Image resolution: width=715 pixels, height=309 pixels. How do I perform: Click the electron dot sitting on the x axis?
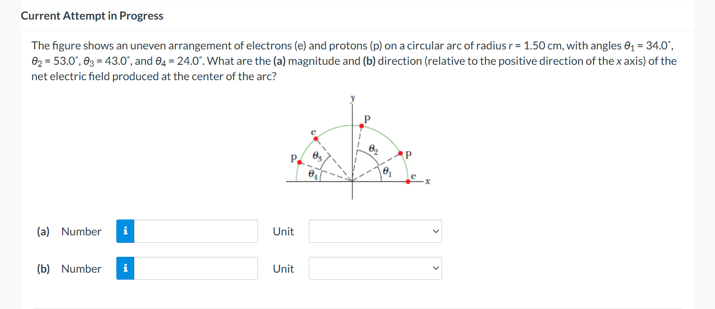tap(408, 181)
